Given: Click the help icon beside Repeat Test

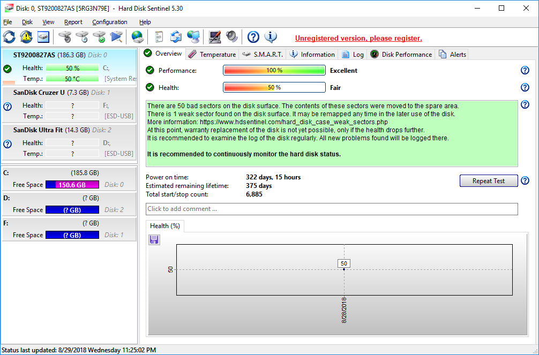Looking at the screenshot, I should [x=525, y=181].
